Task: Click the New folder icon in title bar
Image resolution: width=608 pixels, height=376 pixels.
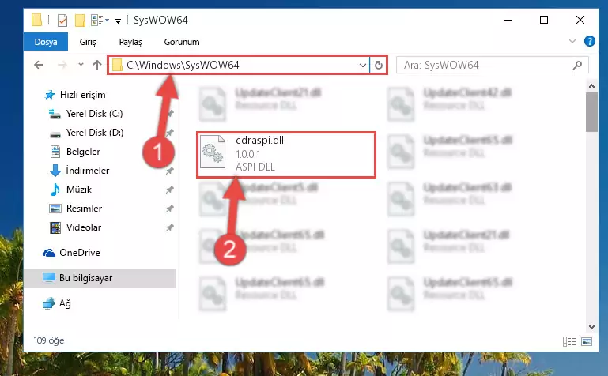Action: click(80, 20)
